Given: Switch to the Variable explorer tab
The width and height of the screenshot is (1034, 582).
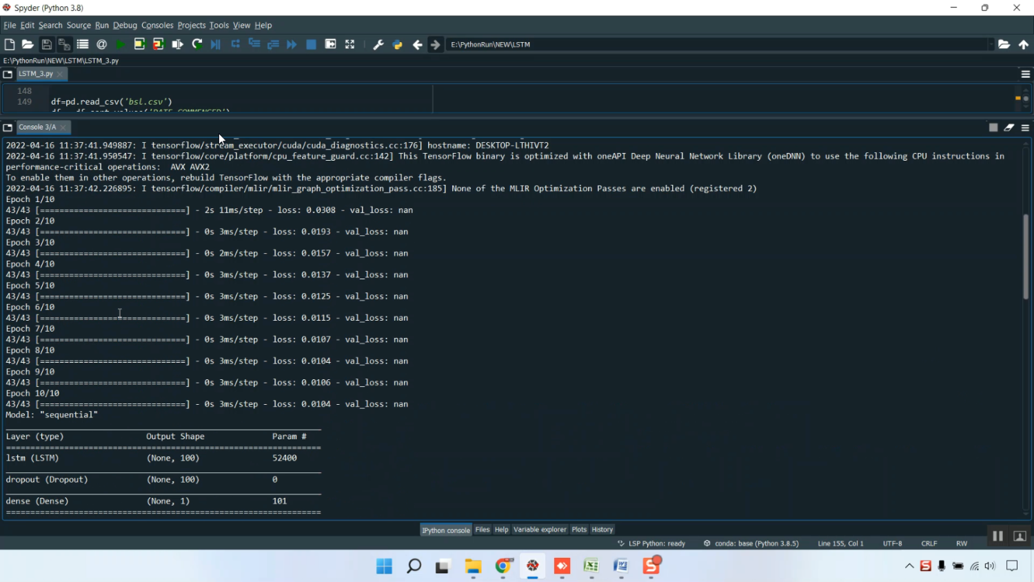Looking at the screenshot, I should (540, 530).
